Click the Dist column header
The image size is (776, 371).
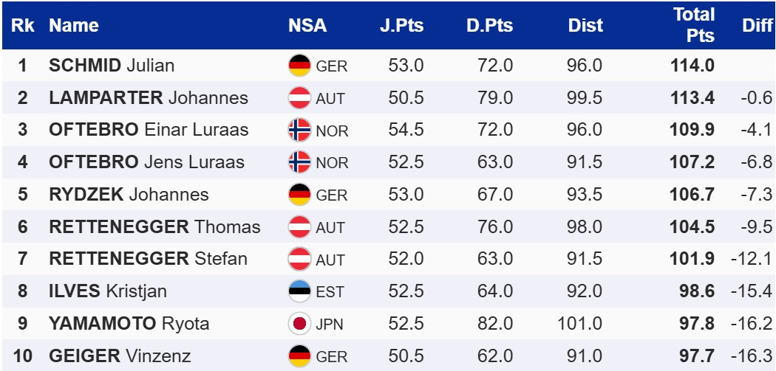(x=585, y=25)
